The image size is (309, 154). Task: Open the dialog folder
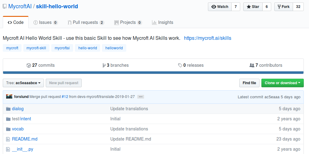[18, 109]
